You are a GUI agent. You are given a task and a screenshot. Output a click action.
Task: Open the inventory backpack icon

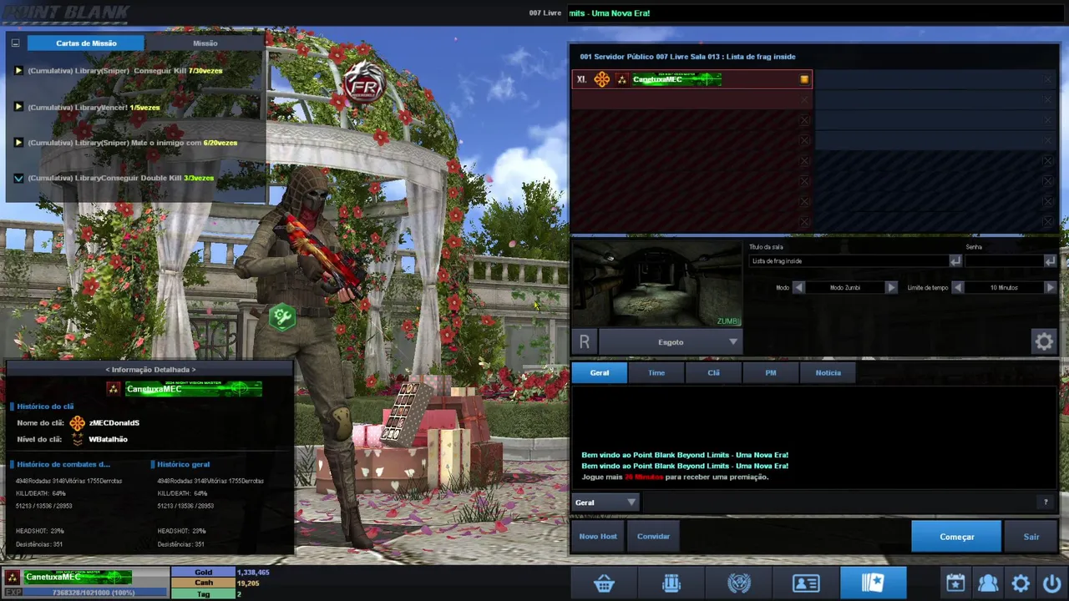point(671,583)
